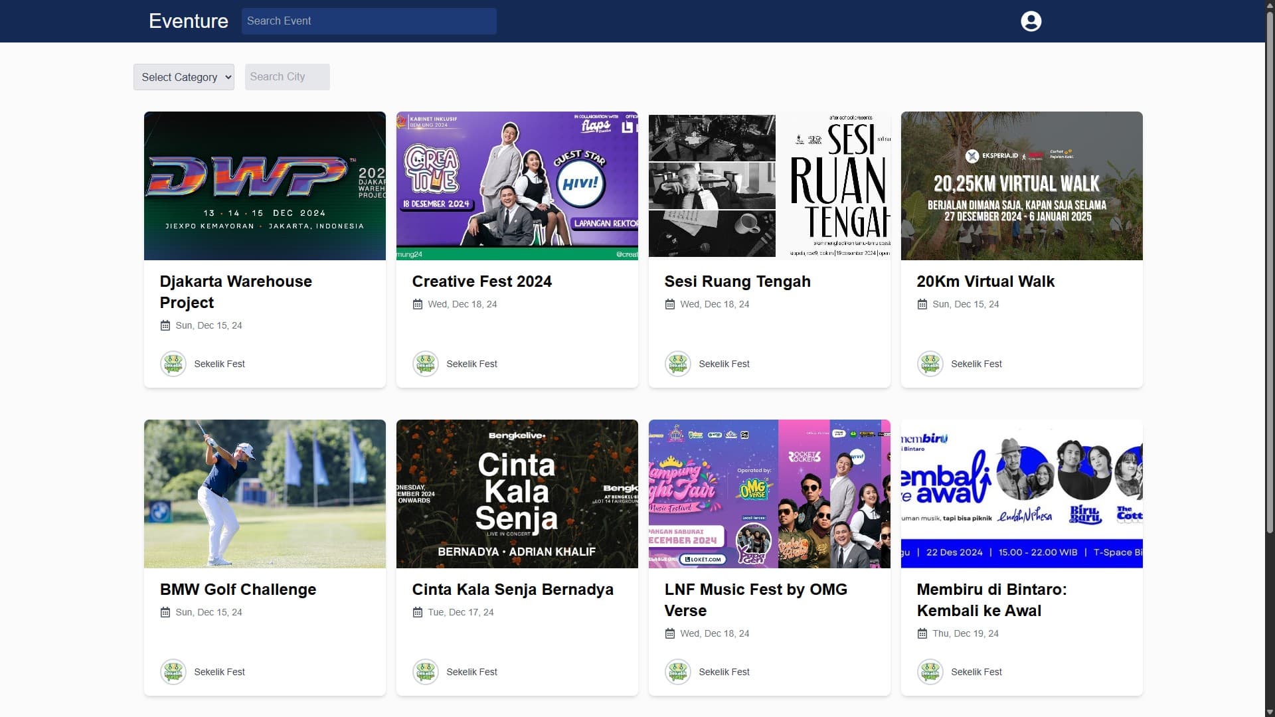
Task: Click the 20Km Virtual Walk poster image
Action: (1021, 186)
